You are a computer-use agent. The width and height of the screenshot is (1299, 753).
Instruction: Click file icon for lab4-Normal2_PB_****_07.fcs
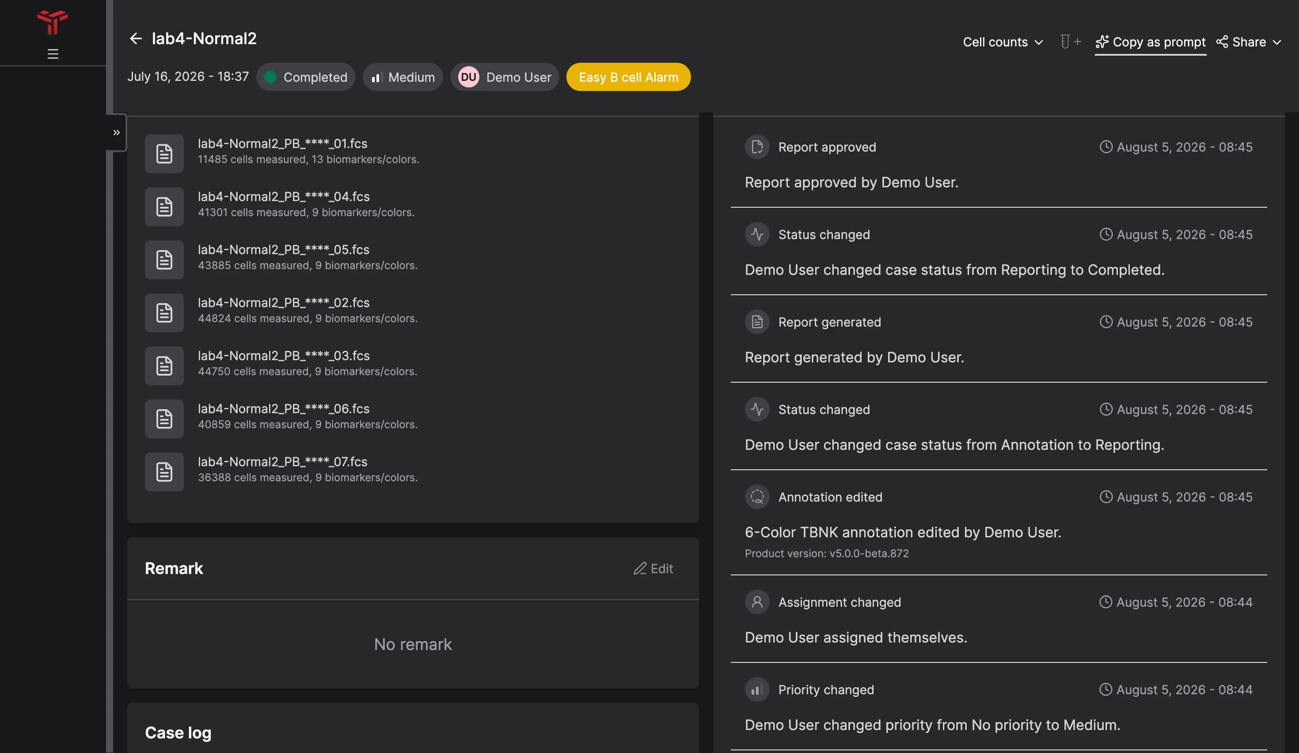164,472
